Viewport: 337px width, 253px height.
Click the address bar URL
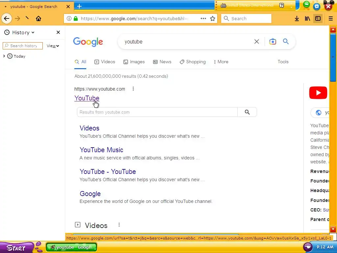(x=134, y=18)
